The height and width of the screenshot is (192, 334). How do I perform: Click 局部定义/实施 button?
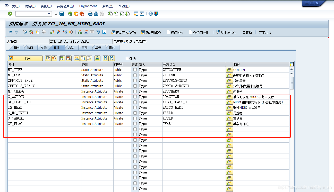pos(124,32)
